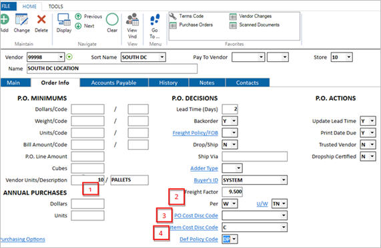The width and height of the screenshot is (381, 248).
Task: Open Scanned Documents favorite
Action: [x=254, y=25]
